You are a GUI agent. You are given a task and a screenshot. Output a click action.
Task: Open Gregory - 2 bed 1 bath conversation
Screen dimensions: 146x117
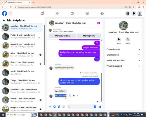[x=22, y=109]
